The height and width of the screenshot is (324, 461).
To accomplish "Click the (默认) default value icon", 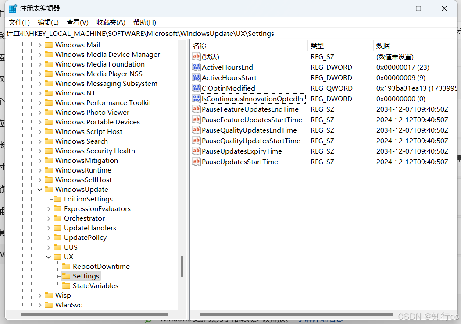I will pos(196,56).
